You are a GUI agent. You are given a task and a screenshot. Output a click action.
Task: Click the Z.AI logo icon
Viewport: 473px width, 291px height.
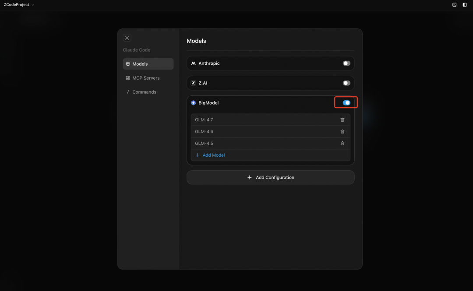tap(194, 83)
